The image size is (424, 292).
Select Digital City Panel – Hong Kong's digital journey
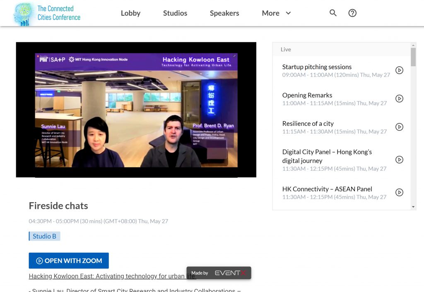click(x=327, y=156)
